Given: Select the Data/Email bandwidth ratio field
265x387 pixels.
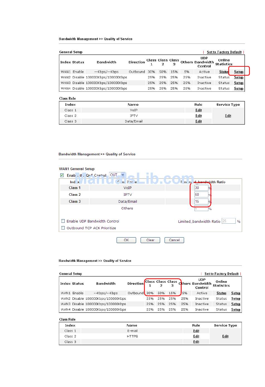Looking at the screenshot, I should pos(201,201).
